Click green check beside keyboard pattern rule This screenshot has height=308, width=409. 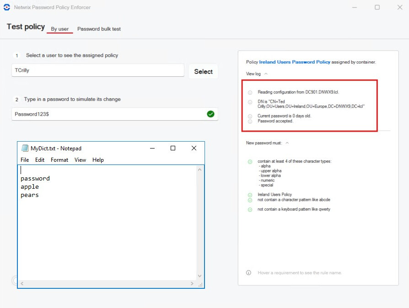click(x=250, y=210)
